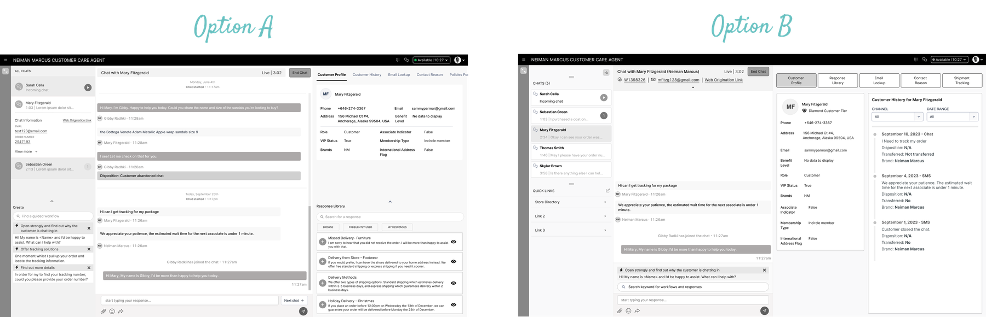This screenshot has height=317, width=986.
Task: Open the Date Range dropdown in Option B
Action: [952, 116]
